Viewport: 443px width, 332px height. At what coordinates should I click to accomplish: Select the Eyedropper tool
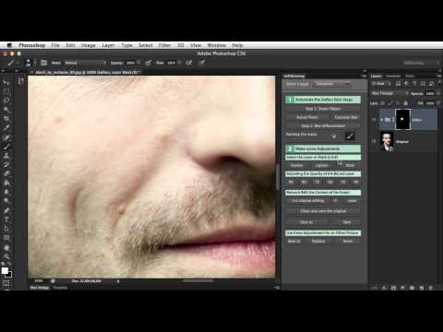pyautogui.click(x=6, y=128)
